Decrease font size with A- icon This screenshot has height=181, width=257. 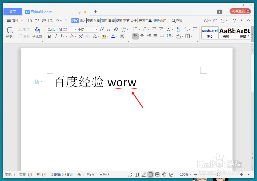[109, 29]
